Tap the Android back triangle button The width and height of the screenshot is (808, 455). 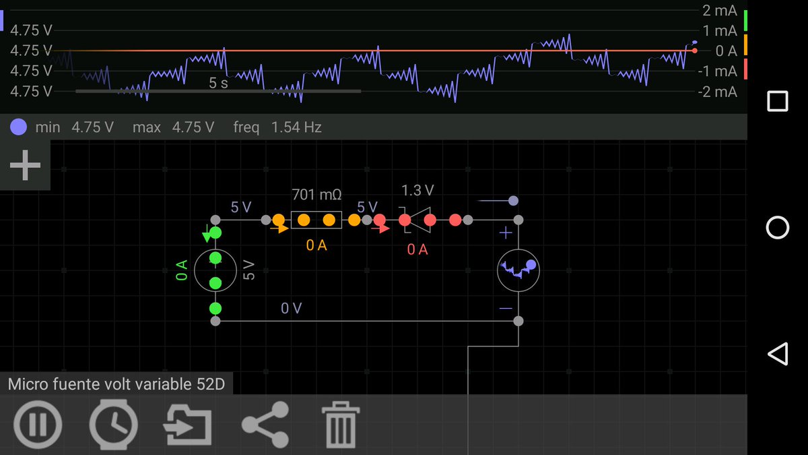pyautogui.click(x=778, y=354)
